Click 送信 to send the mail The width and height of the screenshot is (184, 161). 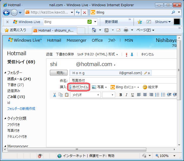49,54
